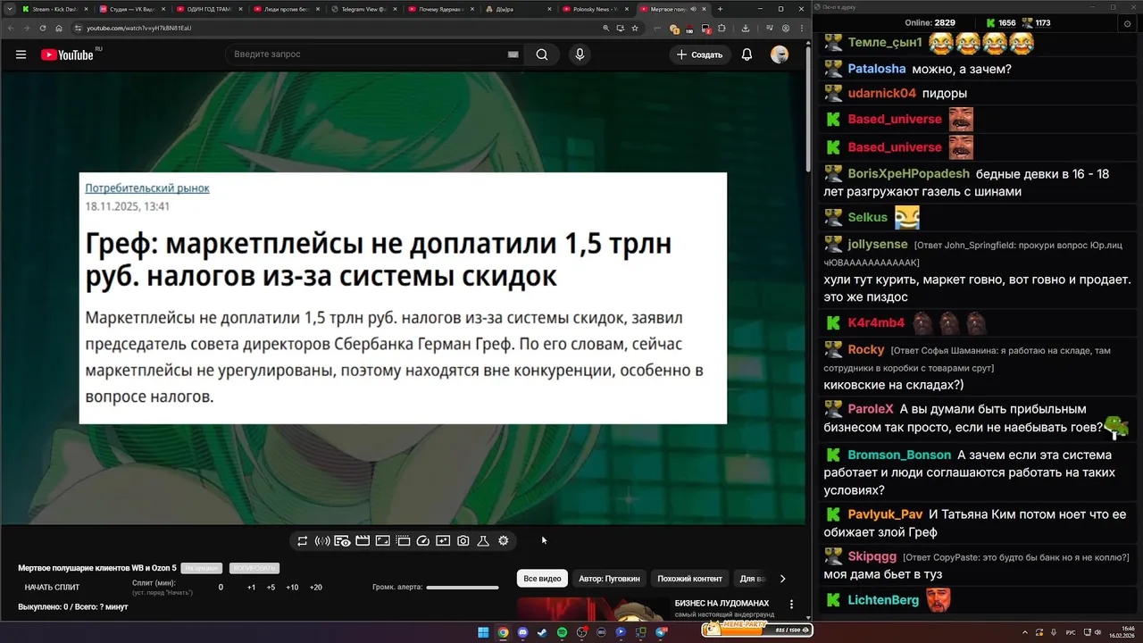Image resolution: width=1143 pixels, height=643 pixels.
Task: Open the tab search chevron in Chrome
Action: (x=9, y=9)
